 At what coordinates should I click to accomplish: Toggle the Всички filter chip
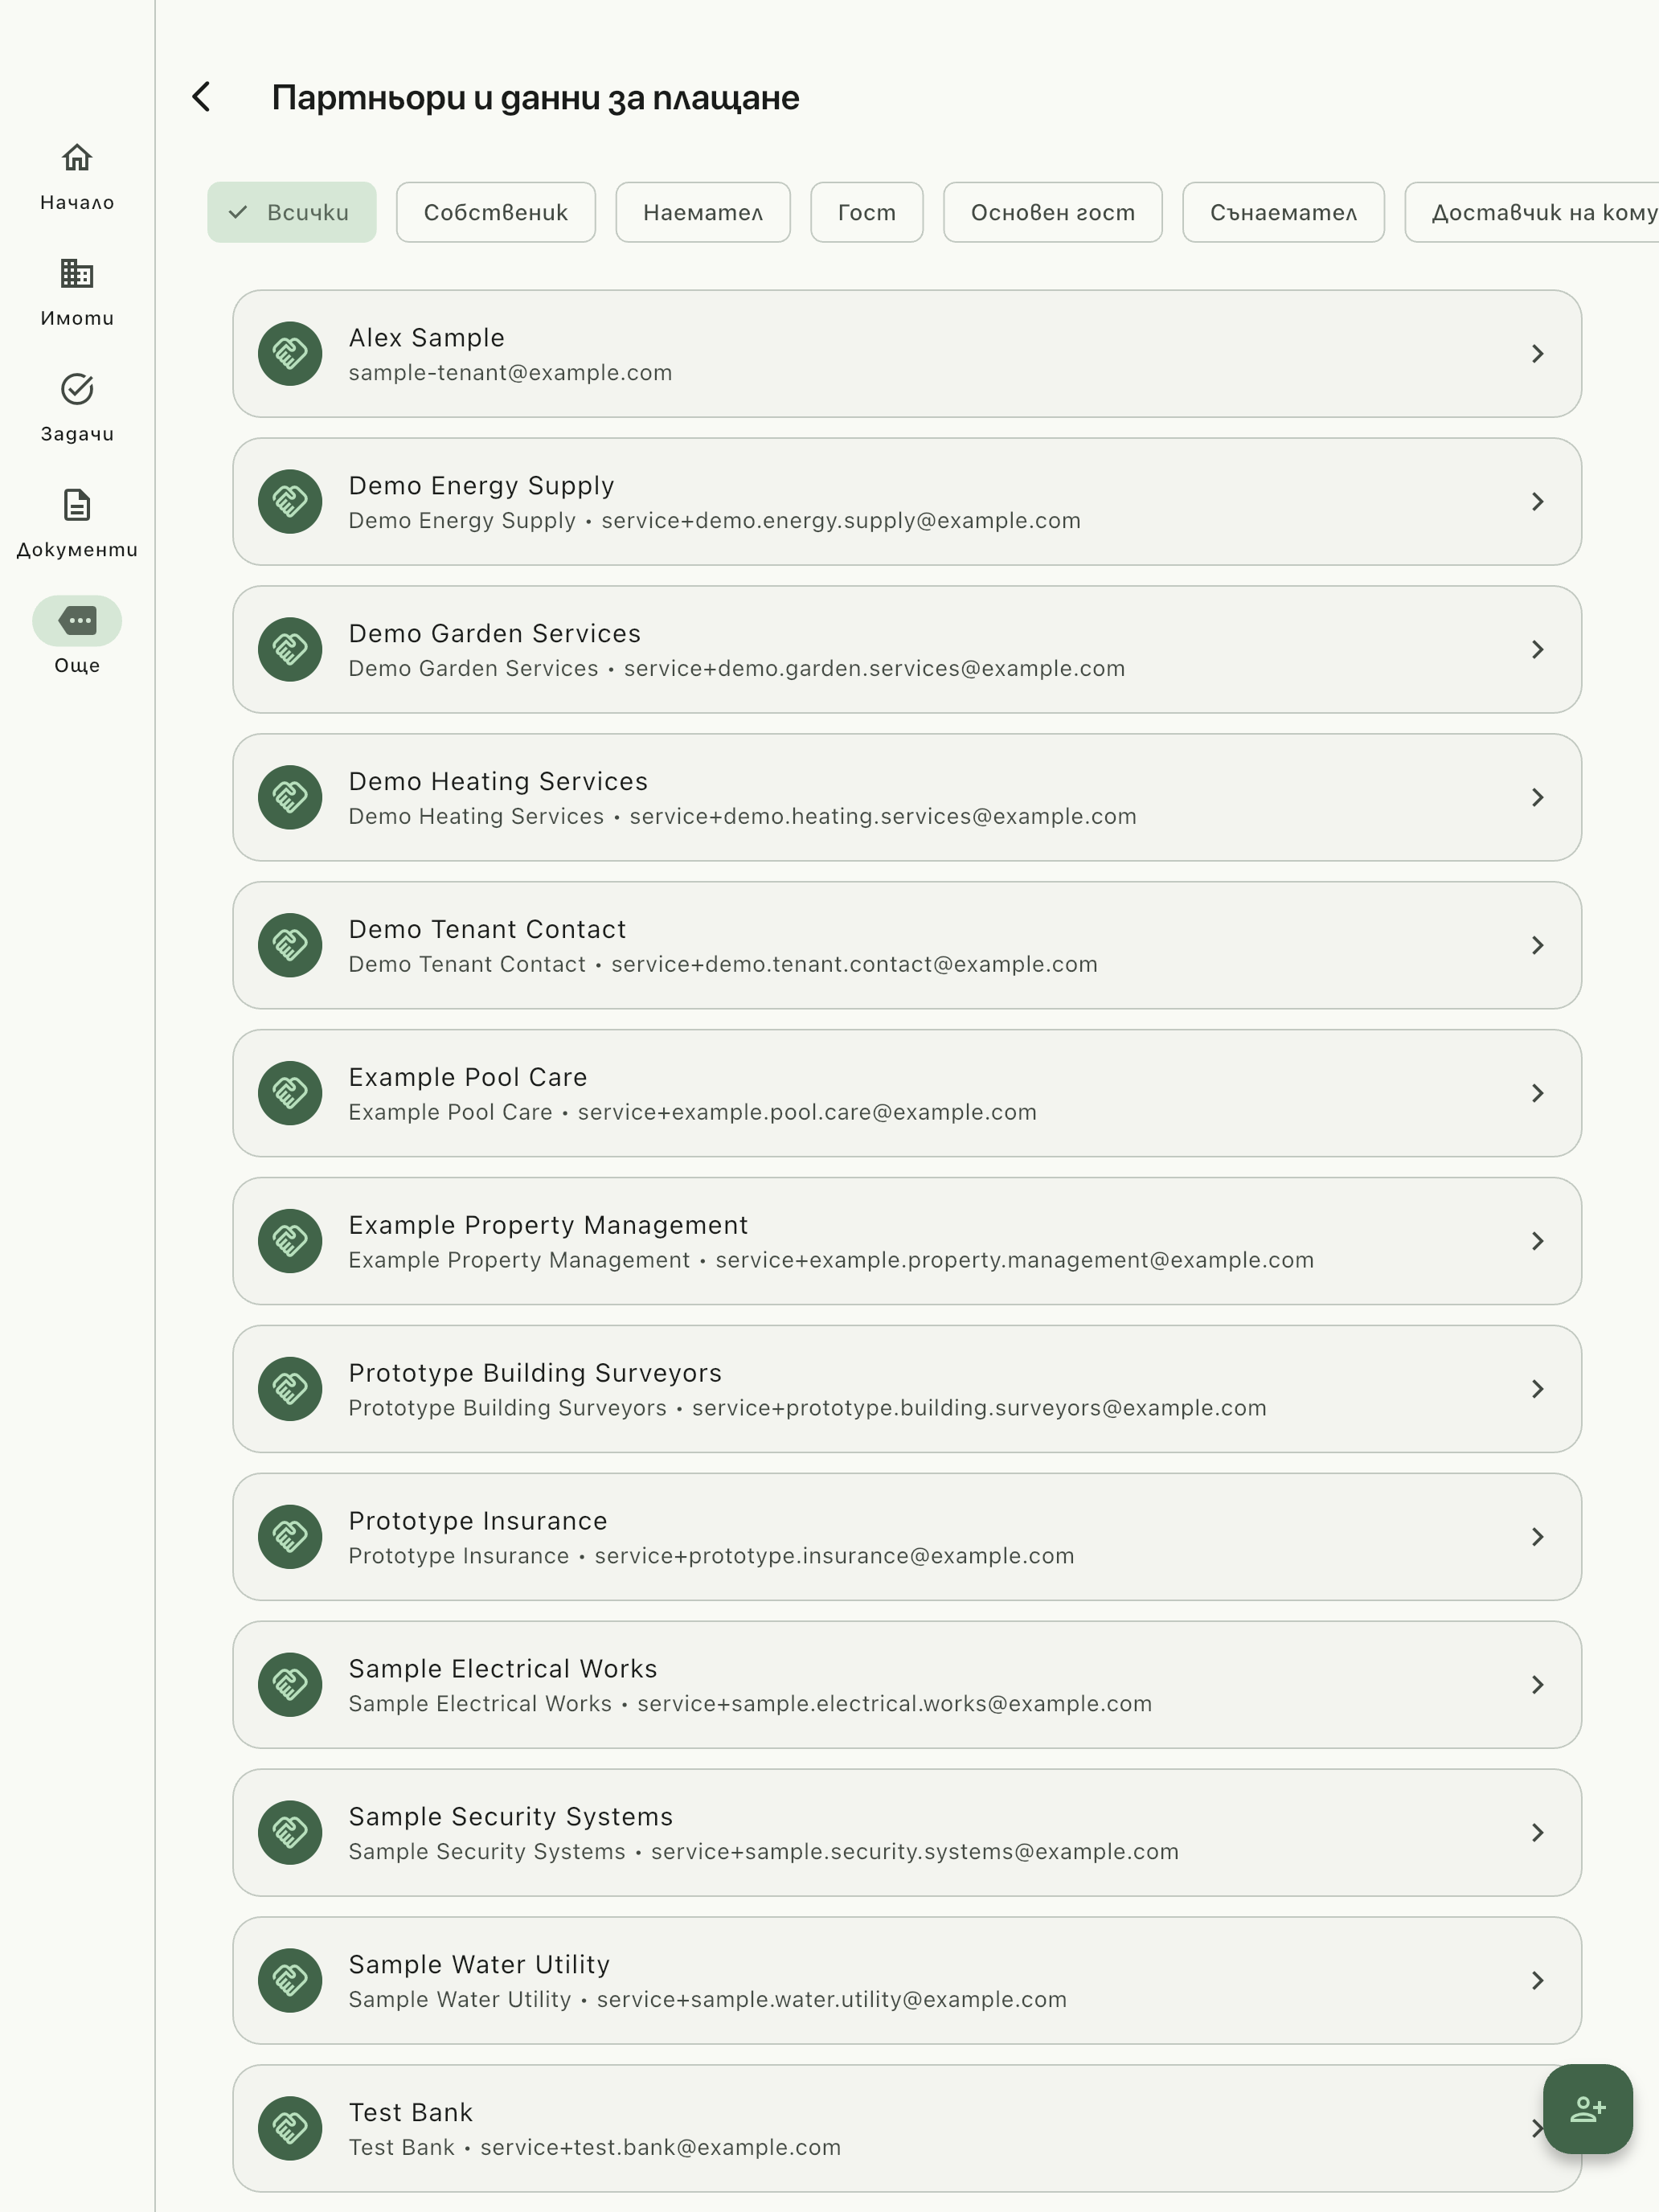click(292, 212)
